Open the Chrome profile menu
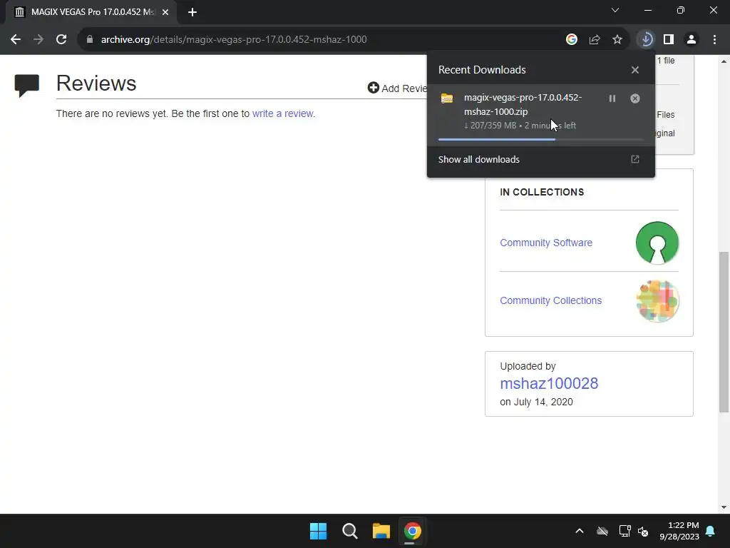 point(692,40)
